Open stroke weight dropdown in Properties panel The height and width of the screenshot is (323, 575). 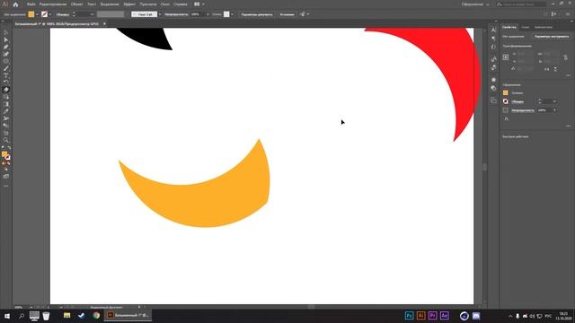[554, 101]
